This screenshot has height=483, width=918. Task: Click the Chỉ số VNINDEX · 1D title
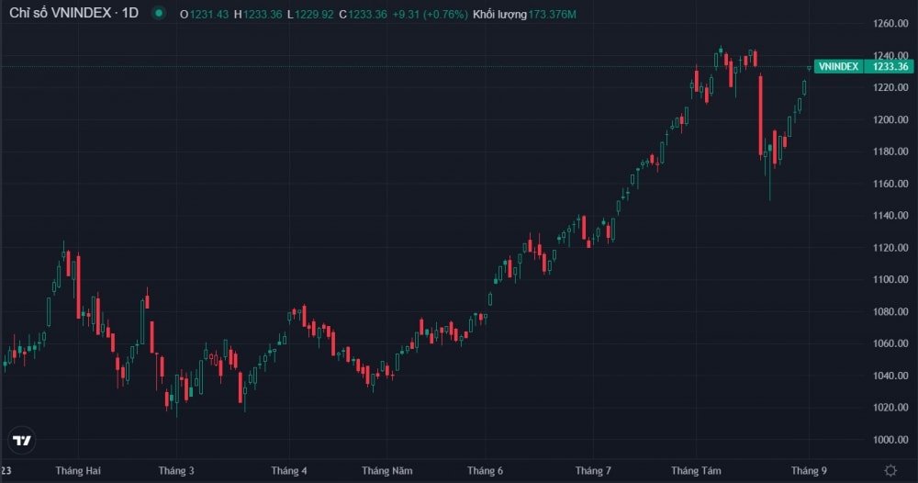(x=73, y=13)
